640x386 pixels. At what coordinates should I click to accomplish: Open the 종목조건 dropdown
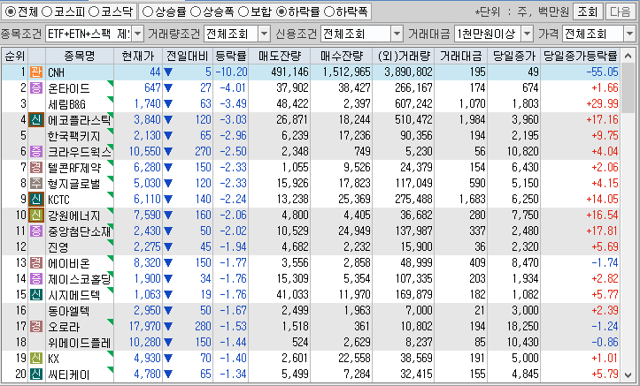138,34
